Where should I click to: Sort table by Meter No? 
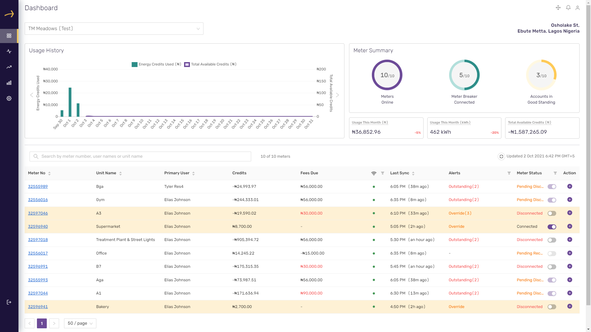(49, 173)
